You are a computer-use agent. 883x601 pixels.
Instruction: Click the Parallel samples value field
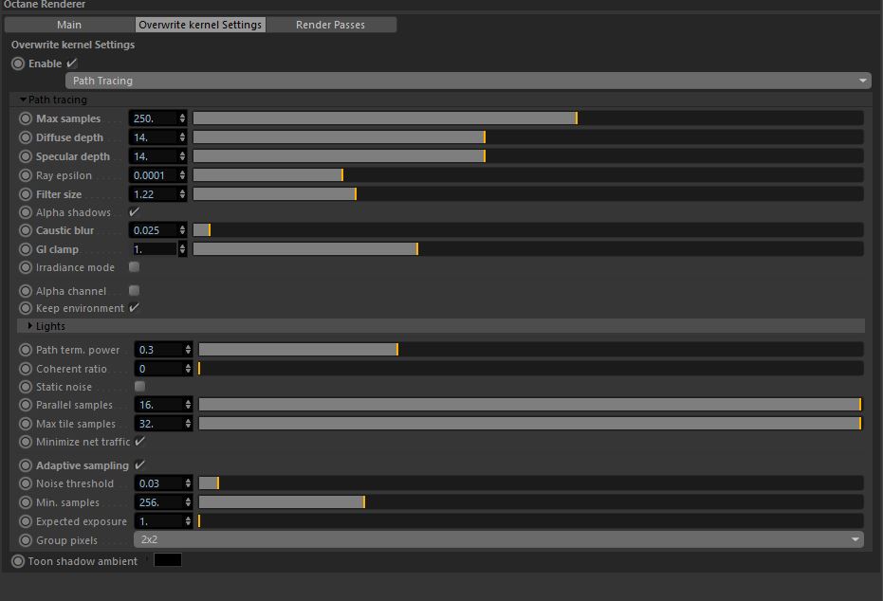[x=158, y=405]
